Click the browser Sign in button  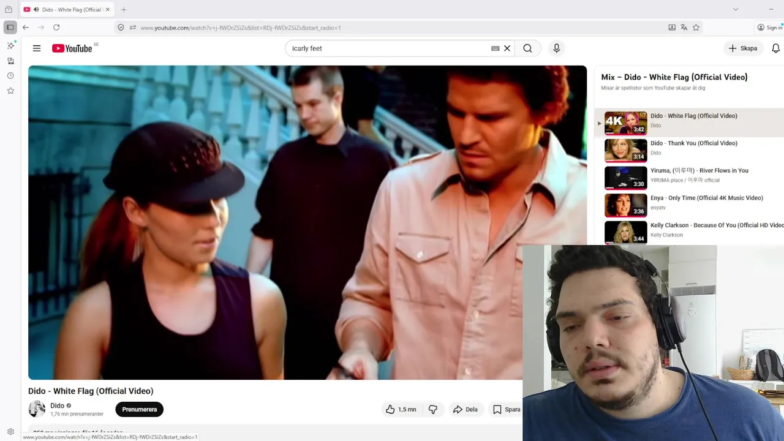coord(770,28)
